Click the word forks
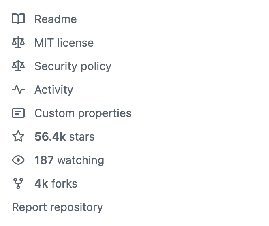Image resolution: width=269 pixels, height=226 pixels. pyautogui.click(x=64, y=183)
